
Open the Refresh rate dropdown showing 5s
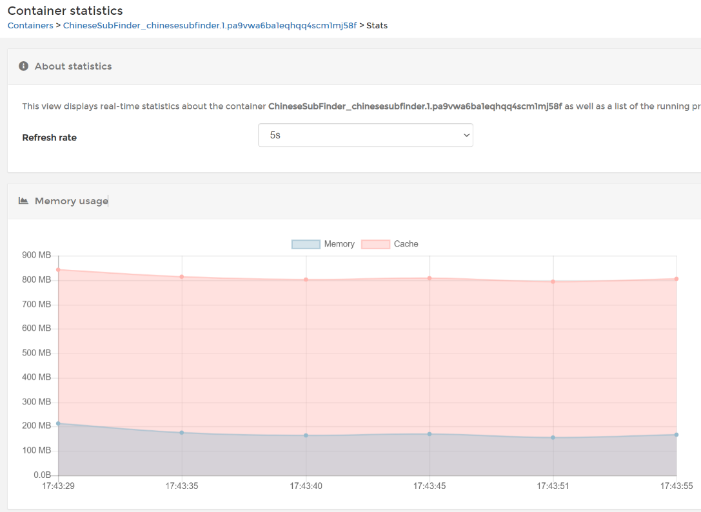tap(365, 135)
